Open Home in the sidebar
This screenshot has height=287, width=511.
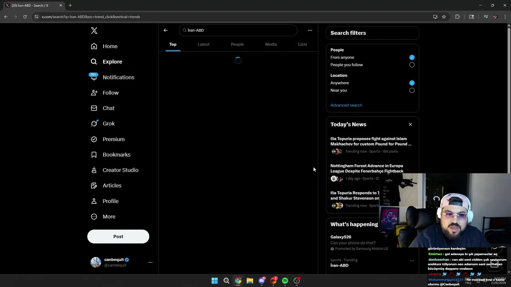104,46
